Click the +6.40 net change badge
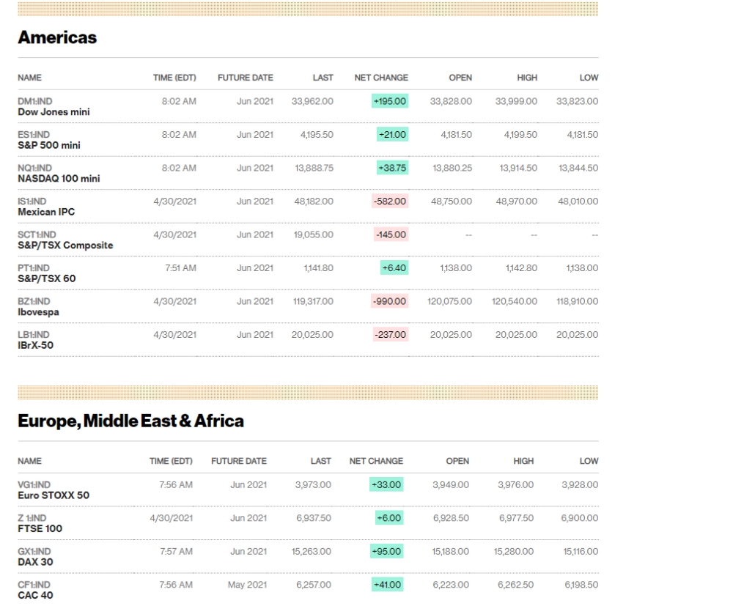 [394, 268]
